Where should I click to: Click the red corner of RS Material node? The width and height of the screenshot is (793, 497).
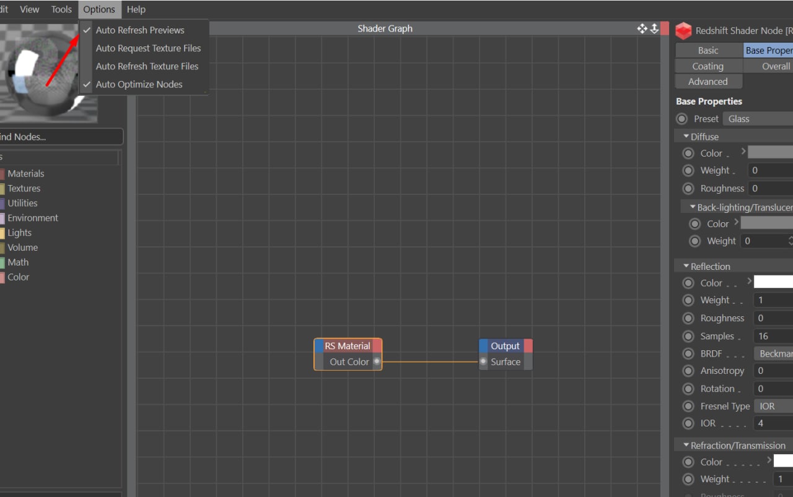[x=377, y=346]
